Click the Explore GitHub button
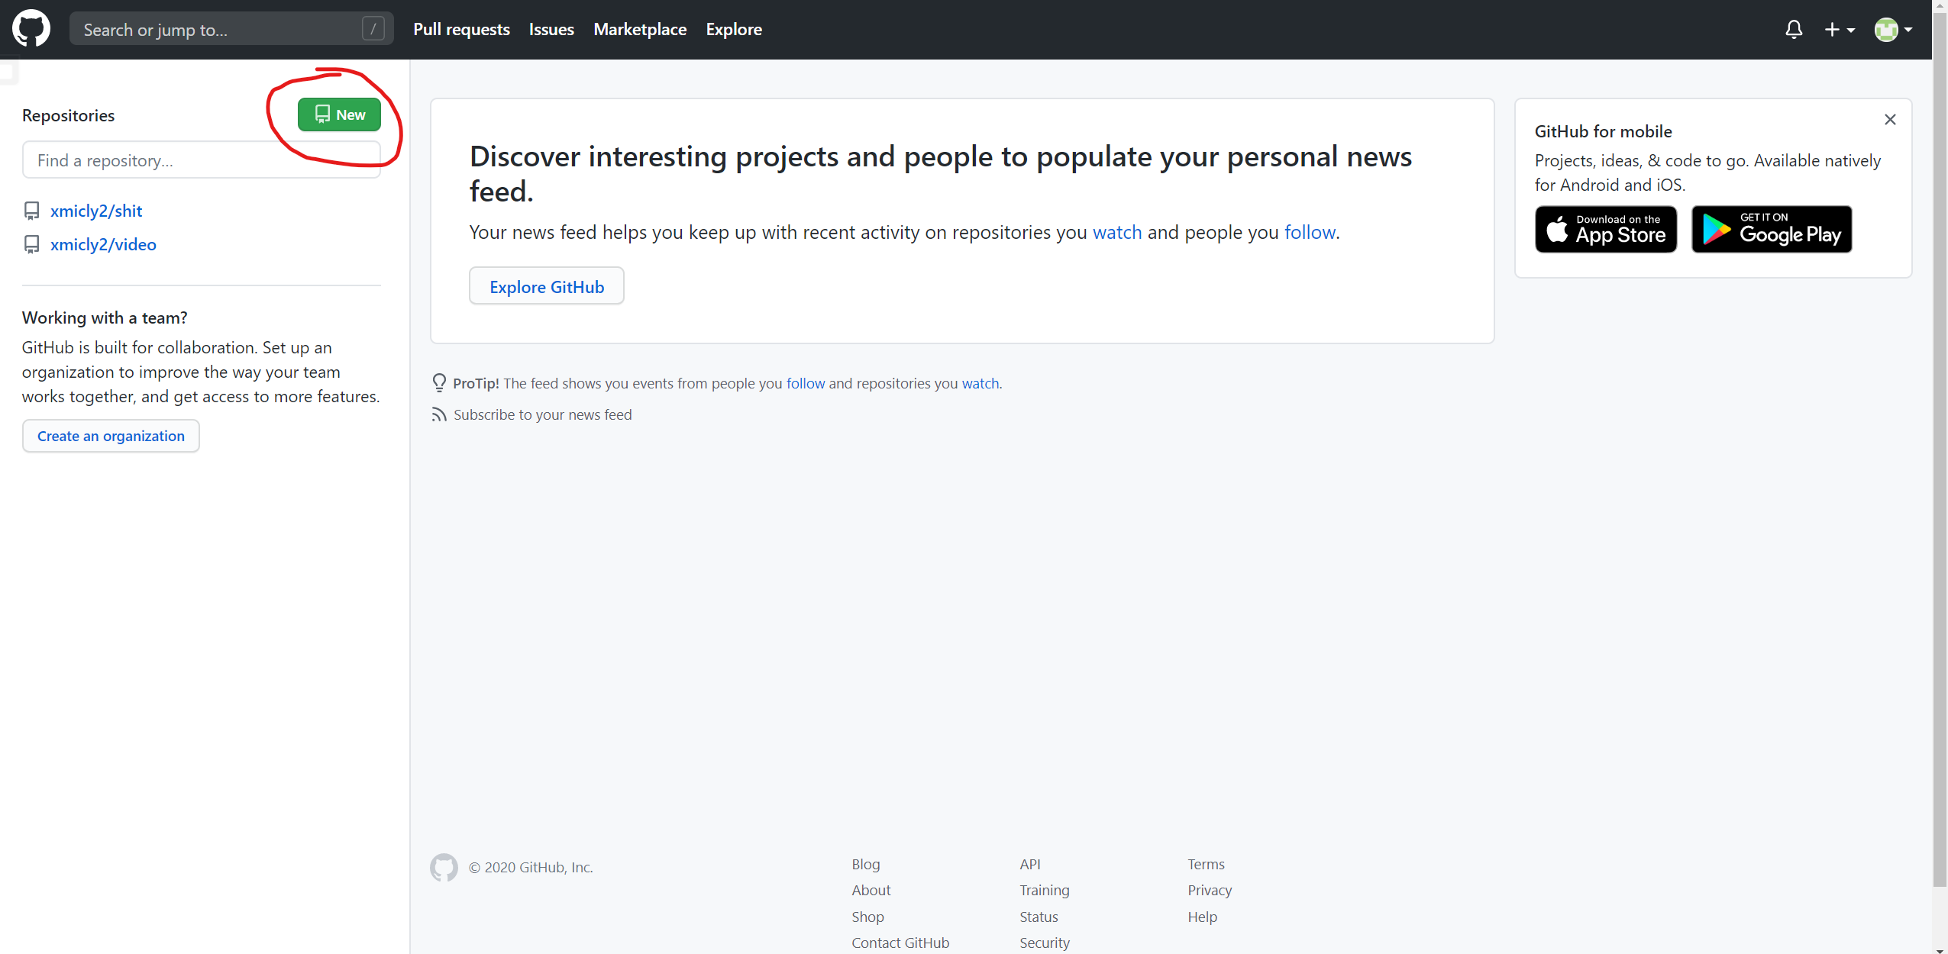 click(547, 286)
